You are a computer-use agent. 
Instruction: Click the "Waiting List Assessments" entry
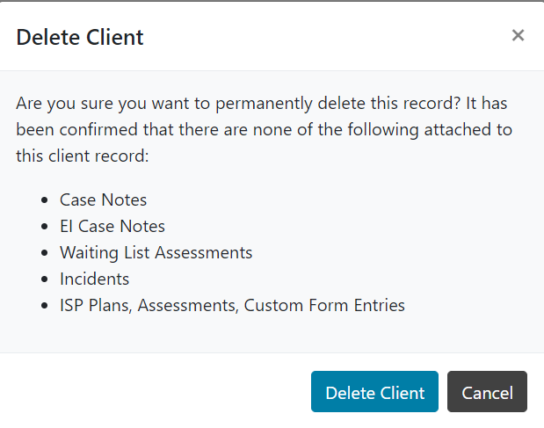pos(156,252)
